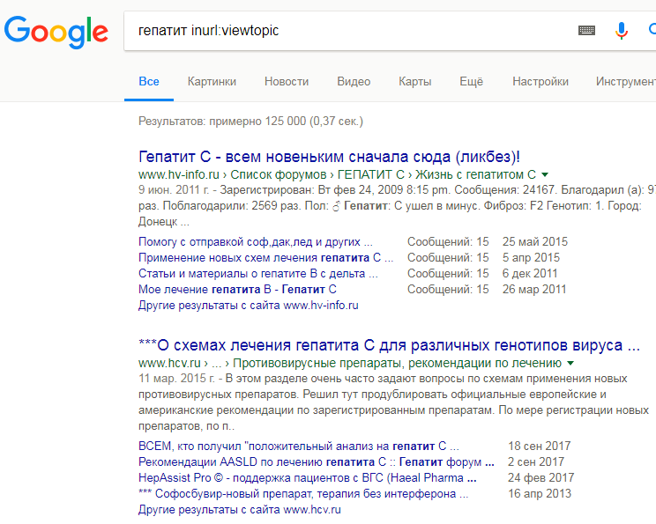Viewport: 656px width, 524px height.
Task: Show other results from www.hcv.ru
Action: [239, 510]
